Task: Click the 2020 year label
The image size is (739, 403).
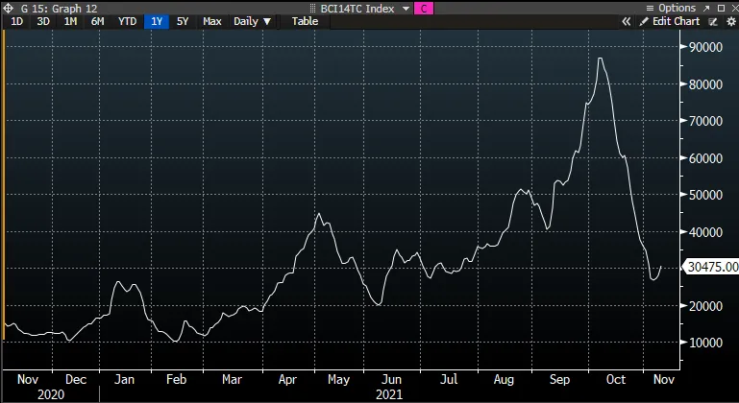Action: pyautogui.click(x=51, y=394)
